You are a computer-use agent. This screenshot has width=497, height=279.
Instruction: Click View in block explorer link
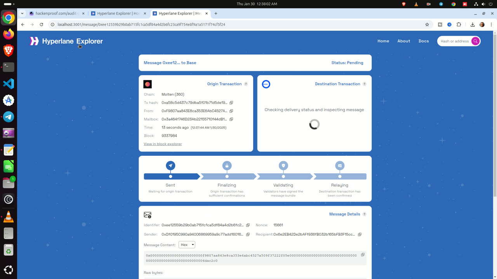[163, 144]
